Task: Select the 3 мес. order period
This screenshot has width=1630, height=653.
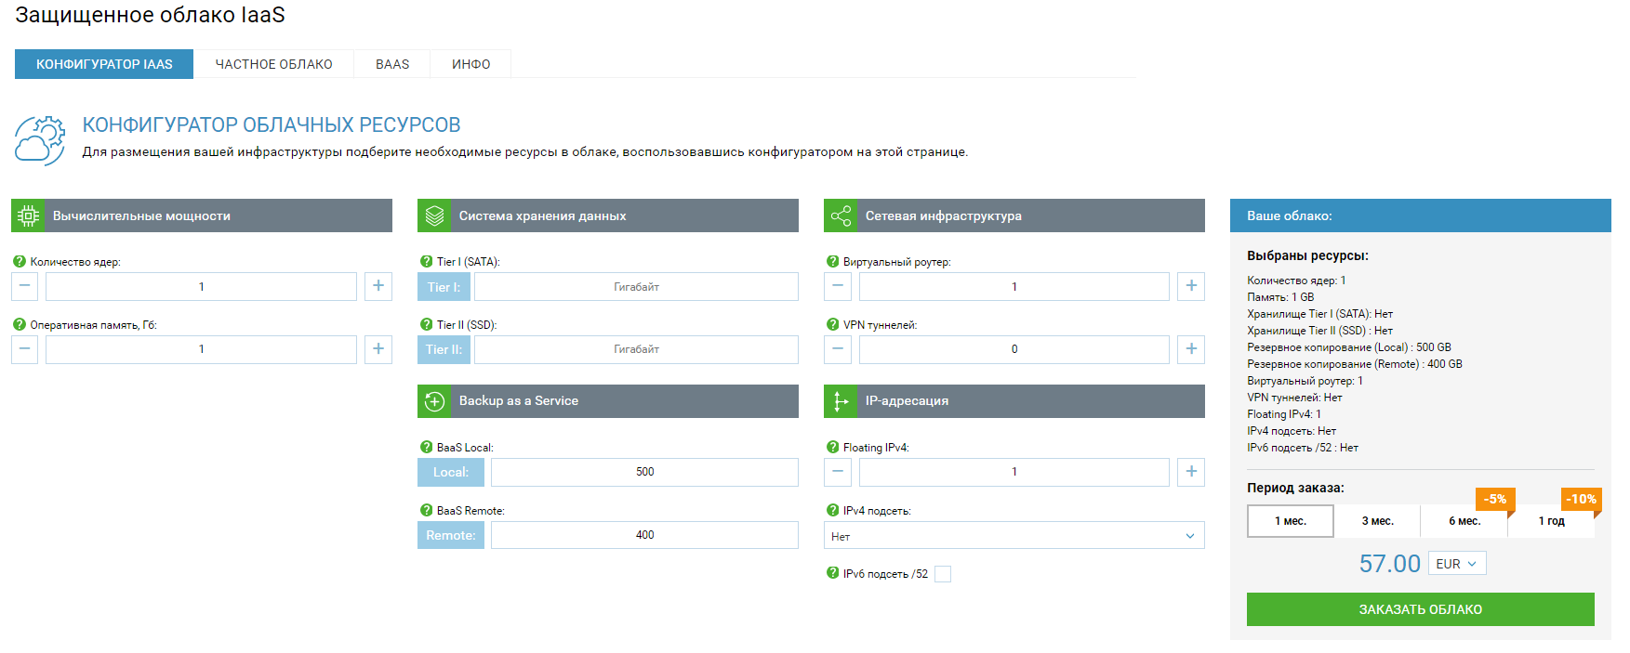Action: click(1377, 521)
